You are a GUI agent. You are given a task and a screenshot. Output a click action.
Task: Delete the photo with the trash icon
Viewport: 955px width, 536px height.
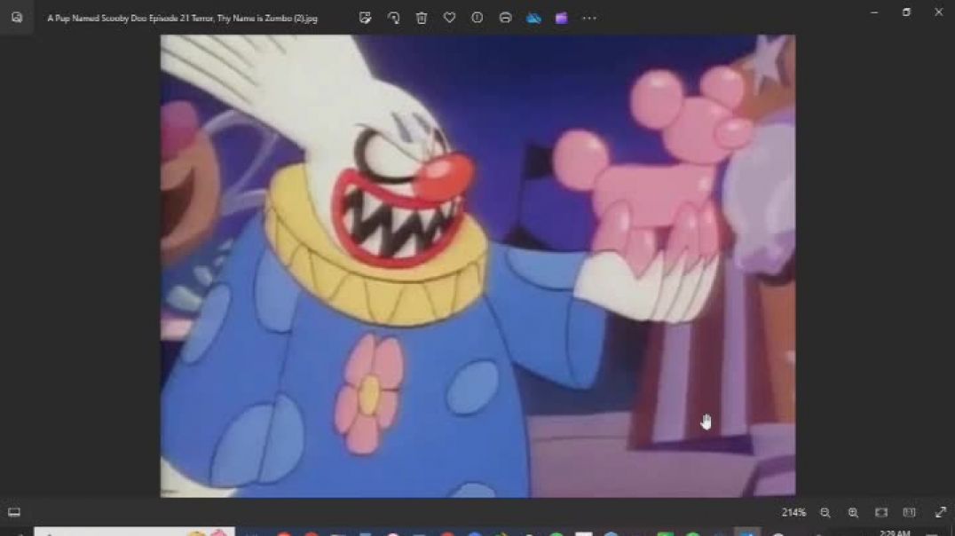coord(422,19)
